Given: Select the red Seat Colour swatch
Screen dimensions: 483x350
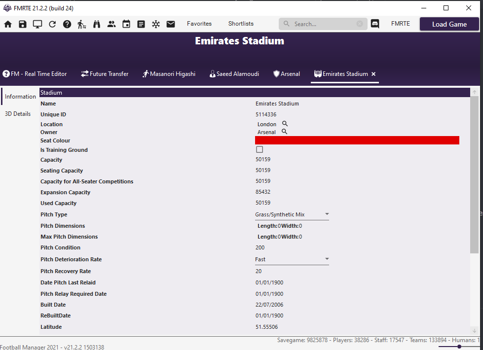Looking at the screenshot, I should tap(357, 140).
